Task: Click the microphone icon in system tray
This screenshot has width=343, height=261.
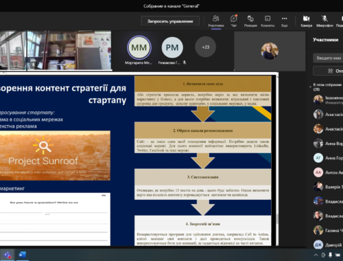Action: tap(330, 255)
